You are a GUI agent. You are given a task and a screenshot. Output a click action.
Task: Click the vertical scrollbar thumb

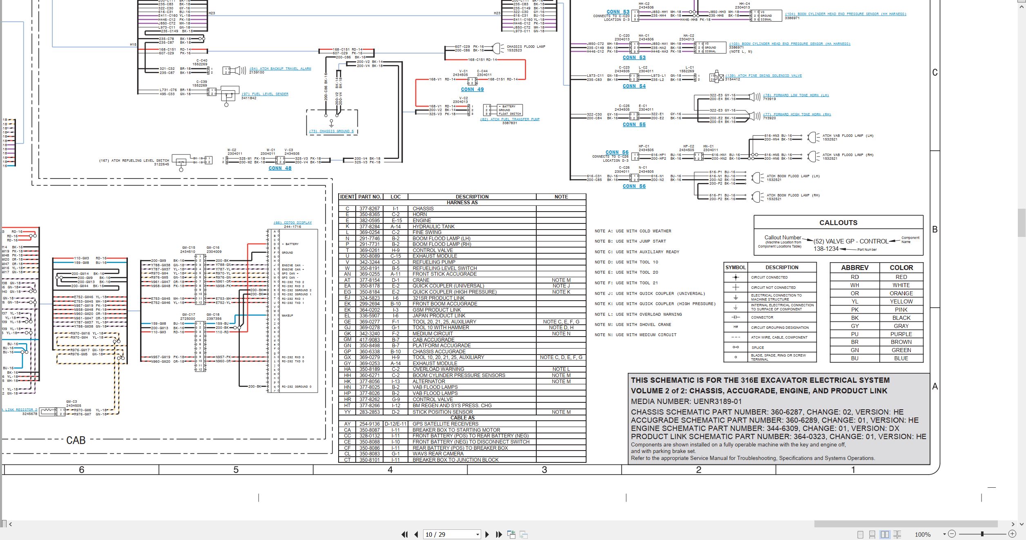[x=1022, y=223]
